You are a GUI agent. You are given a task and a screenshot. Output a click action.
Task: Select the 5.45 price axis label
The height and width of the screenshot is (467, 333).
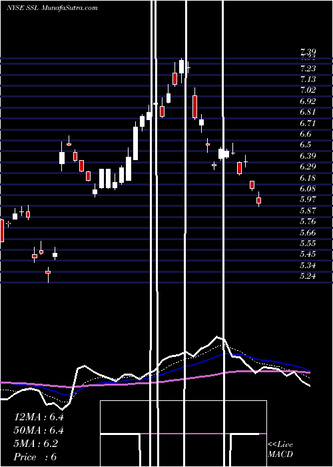tap(308, 254)
